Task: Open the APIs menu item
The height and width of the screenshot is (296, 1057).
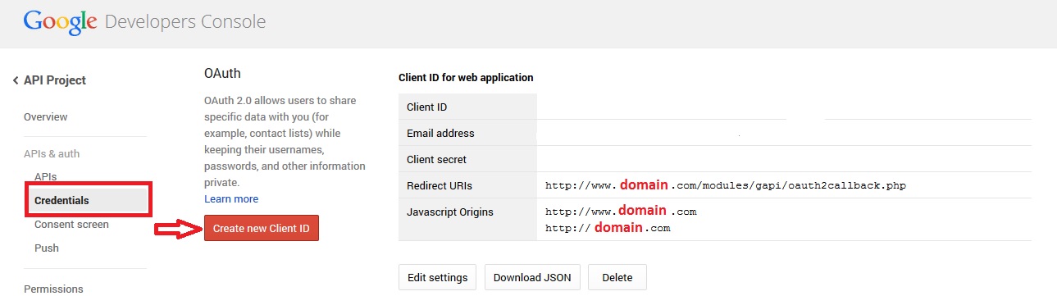Action: click(x=45, y=176)
